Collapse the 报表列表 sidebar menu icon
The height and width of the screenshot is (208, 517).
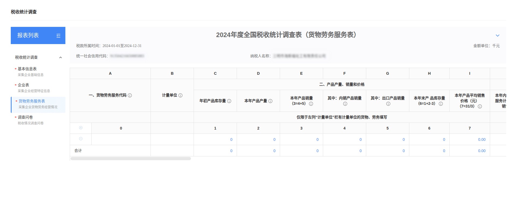coord(58,36)
